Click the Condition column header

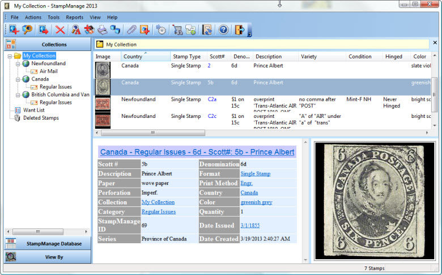pyautogui.click(x=364, y=56)
